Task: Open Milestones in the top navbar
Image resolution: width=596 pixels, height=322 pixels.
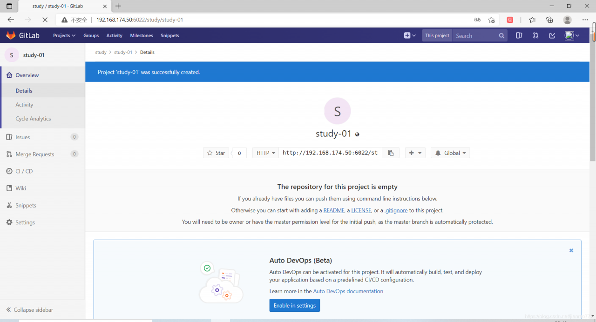Action: coord(142,35)
